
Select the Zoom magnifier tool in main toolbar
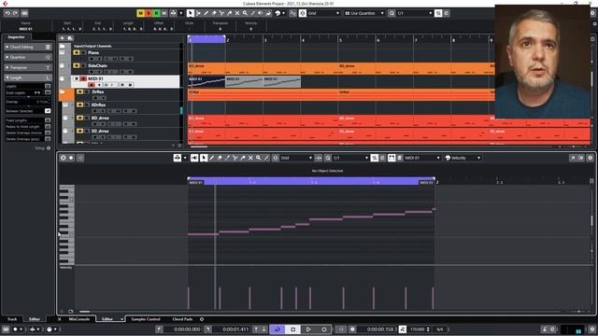point(245,13)
